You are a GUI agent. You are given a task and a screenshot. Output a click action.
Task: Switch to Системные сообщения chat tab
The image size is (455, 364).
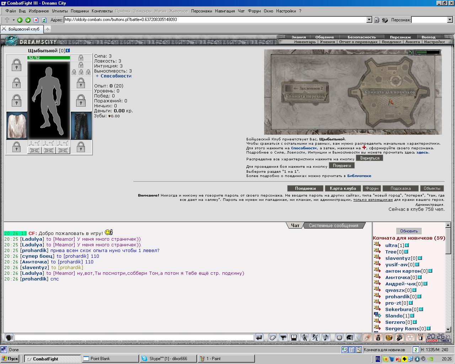point(333,226)
